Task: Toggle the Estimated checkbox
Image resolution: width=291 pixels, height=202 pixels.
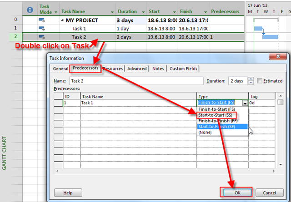Action: point(260,81)
